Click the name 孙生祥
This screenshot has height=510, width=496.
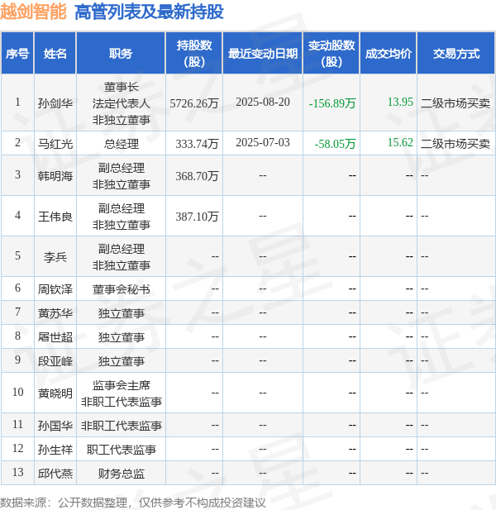tap(55, 450)
